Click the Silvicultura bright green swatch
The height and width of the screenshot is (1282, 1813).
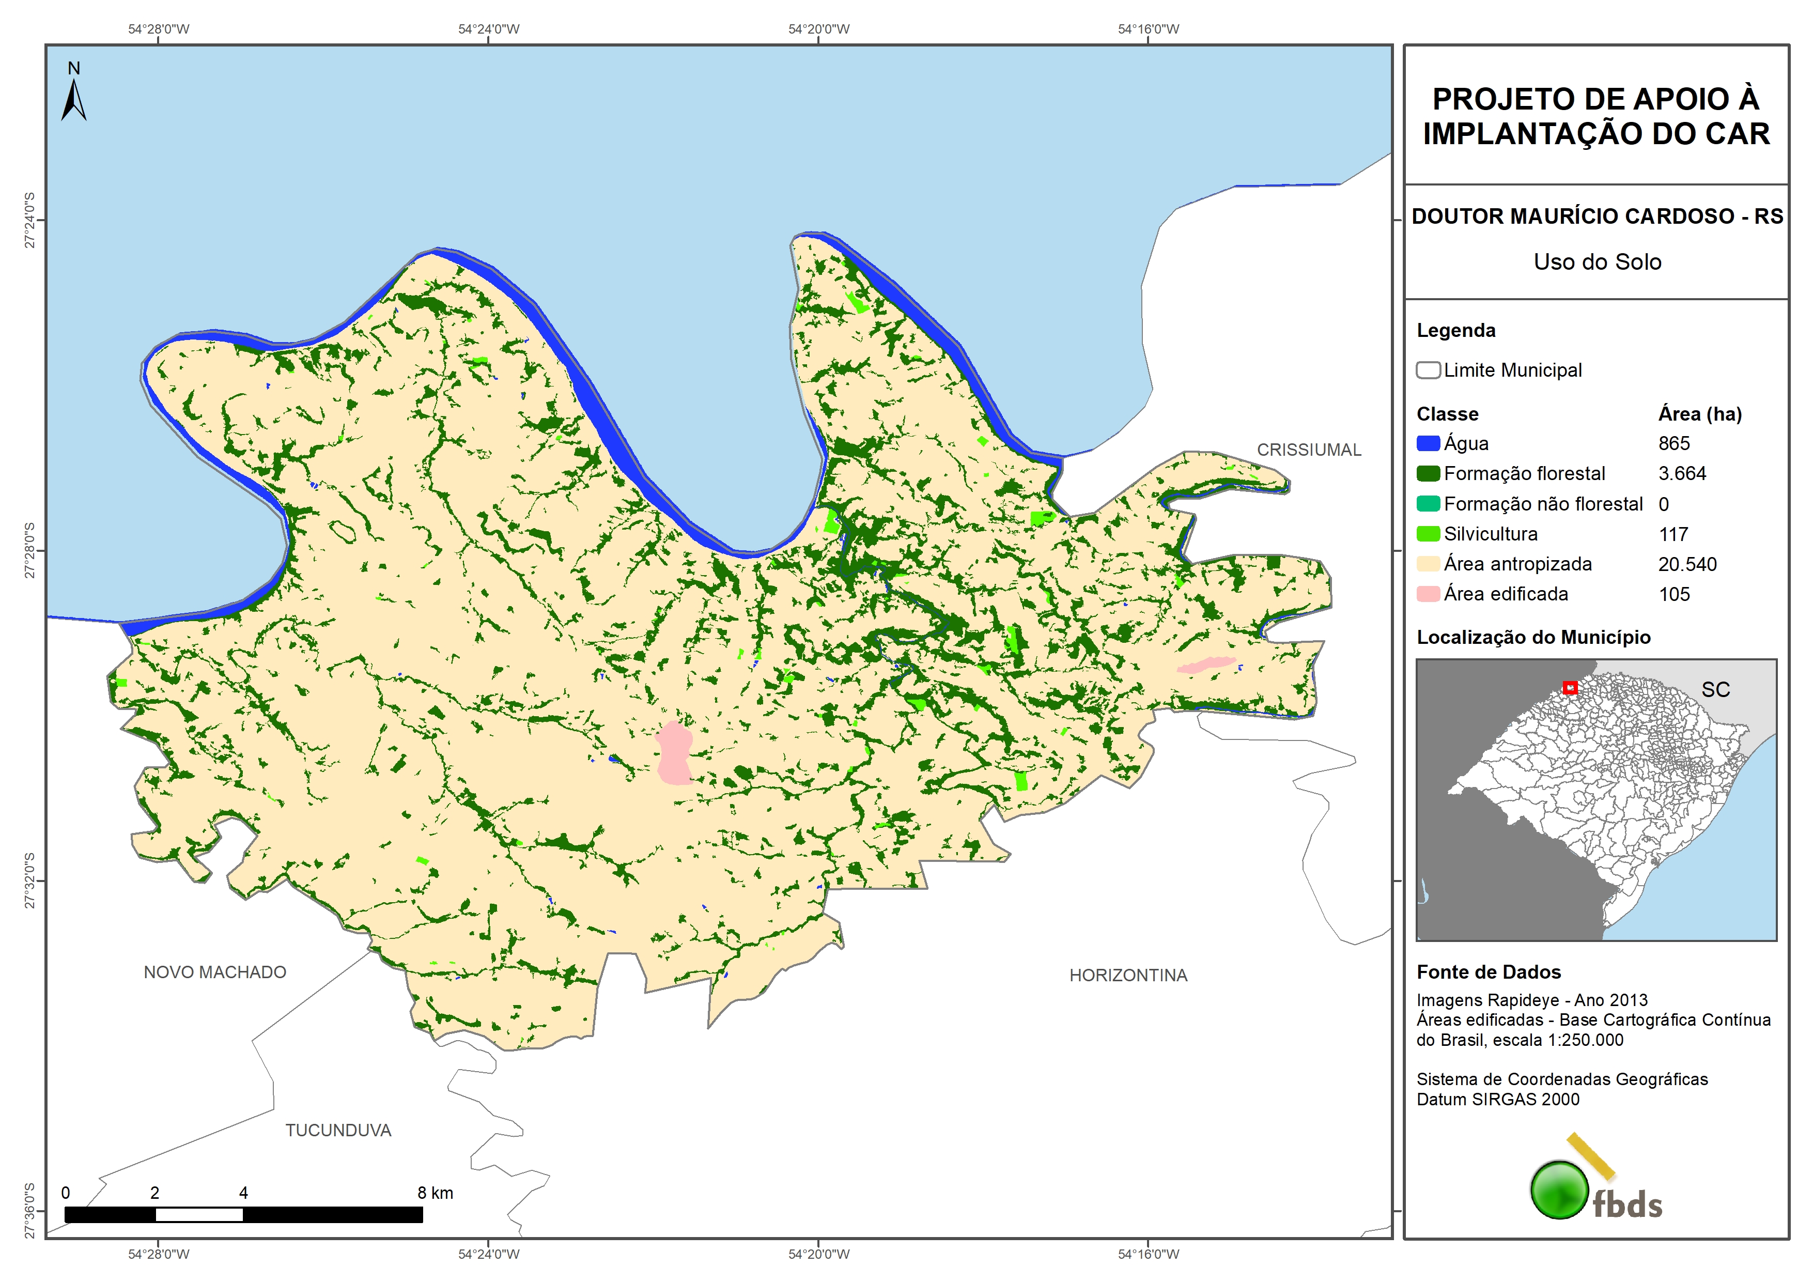point(1428,534)
